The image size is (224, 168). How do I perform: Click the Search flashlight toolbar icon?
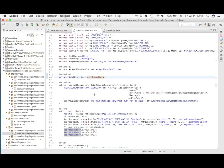click(61, 25)
